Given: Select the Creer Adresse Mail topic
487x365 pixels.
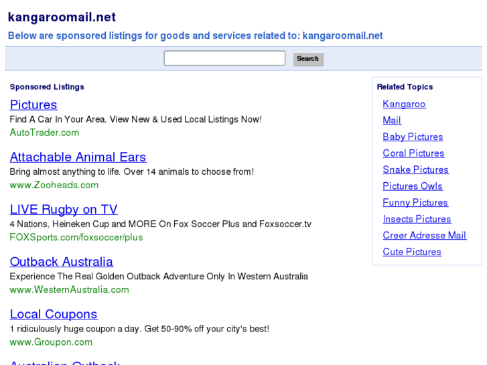Looking at the screenshot, I should (425, 236).
